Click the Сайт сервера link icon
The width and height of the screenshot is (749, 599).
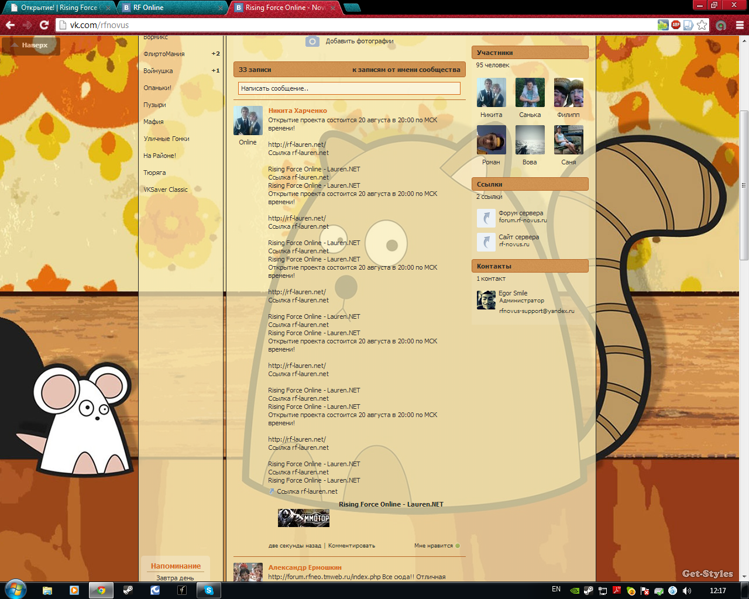point(486,242)
